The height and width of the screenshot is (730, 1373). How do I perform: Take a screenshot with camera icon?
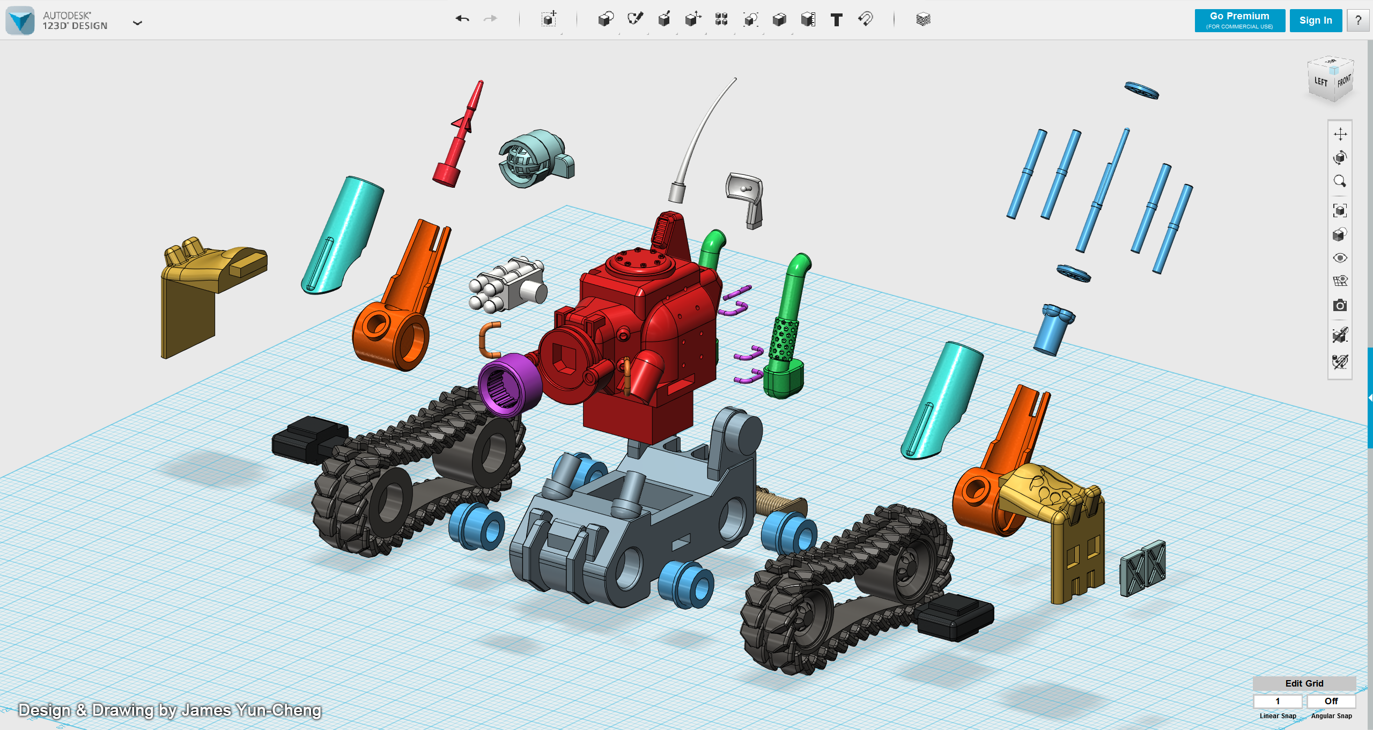[x=1340, y=306]
